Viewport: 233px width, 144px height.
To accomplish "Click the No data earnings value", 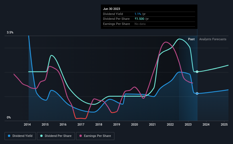I will pos(140,24).
